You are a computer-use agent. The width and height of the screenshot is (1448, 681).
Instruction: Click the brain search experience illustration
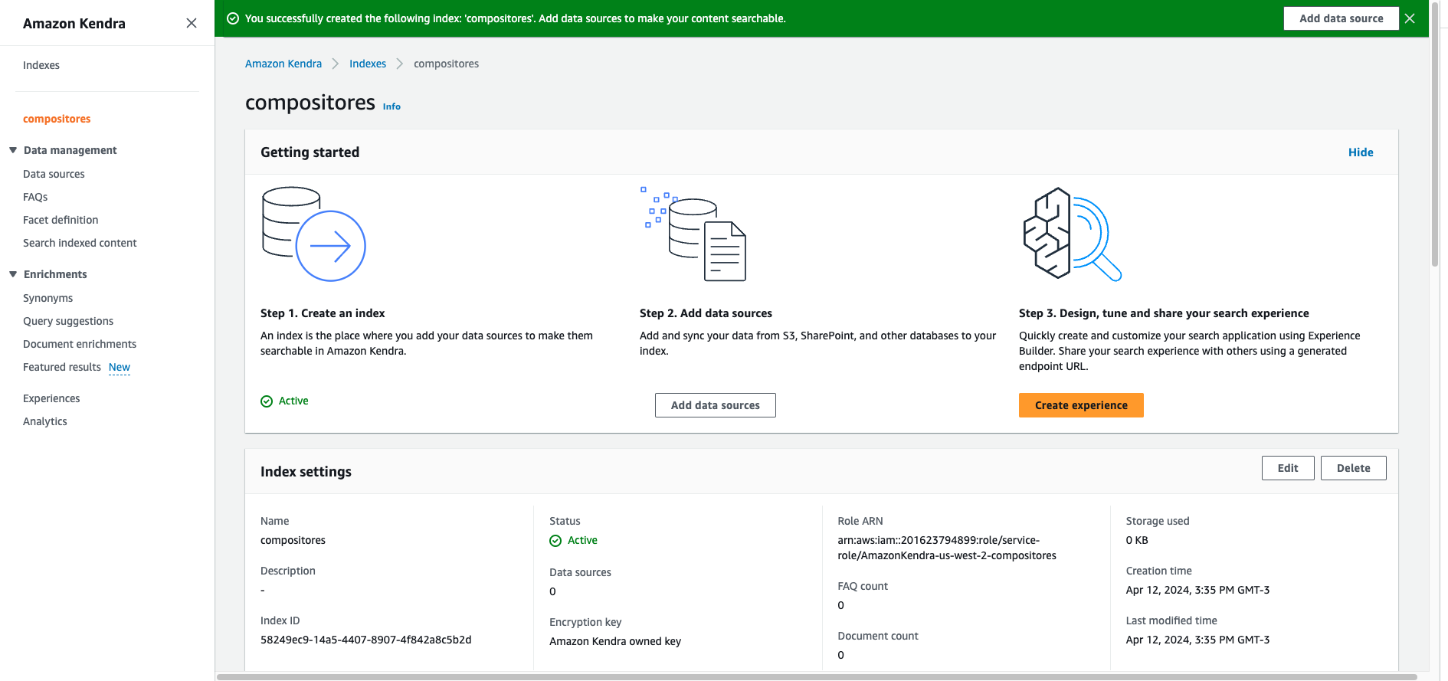[x=1073, y=234]
